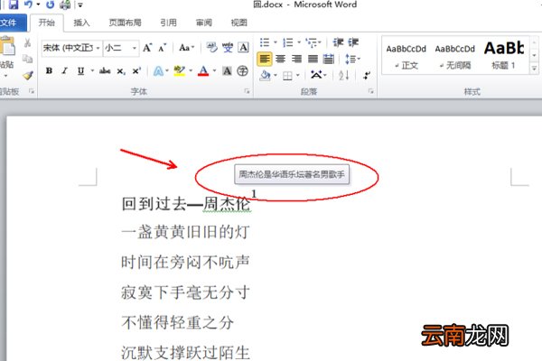Image resolution: width=542 pixels, height=361 pixels.
Task: Click the Paste clipboard icon
Action: click(7, 46)
